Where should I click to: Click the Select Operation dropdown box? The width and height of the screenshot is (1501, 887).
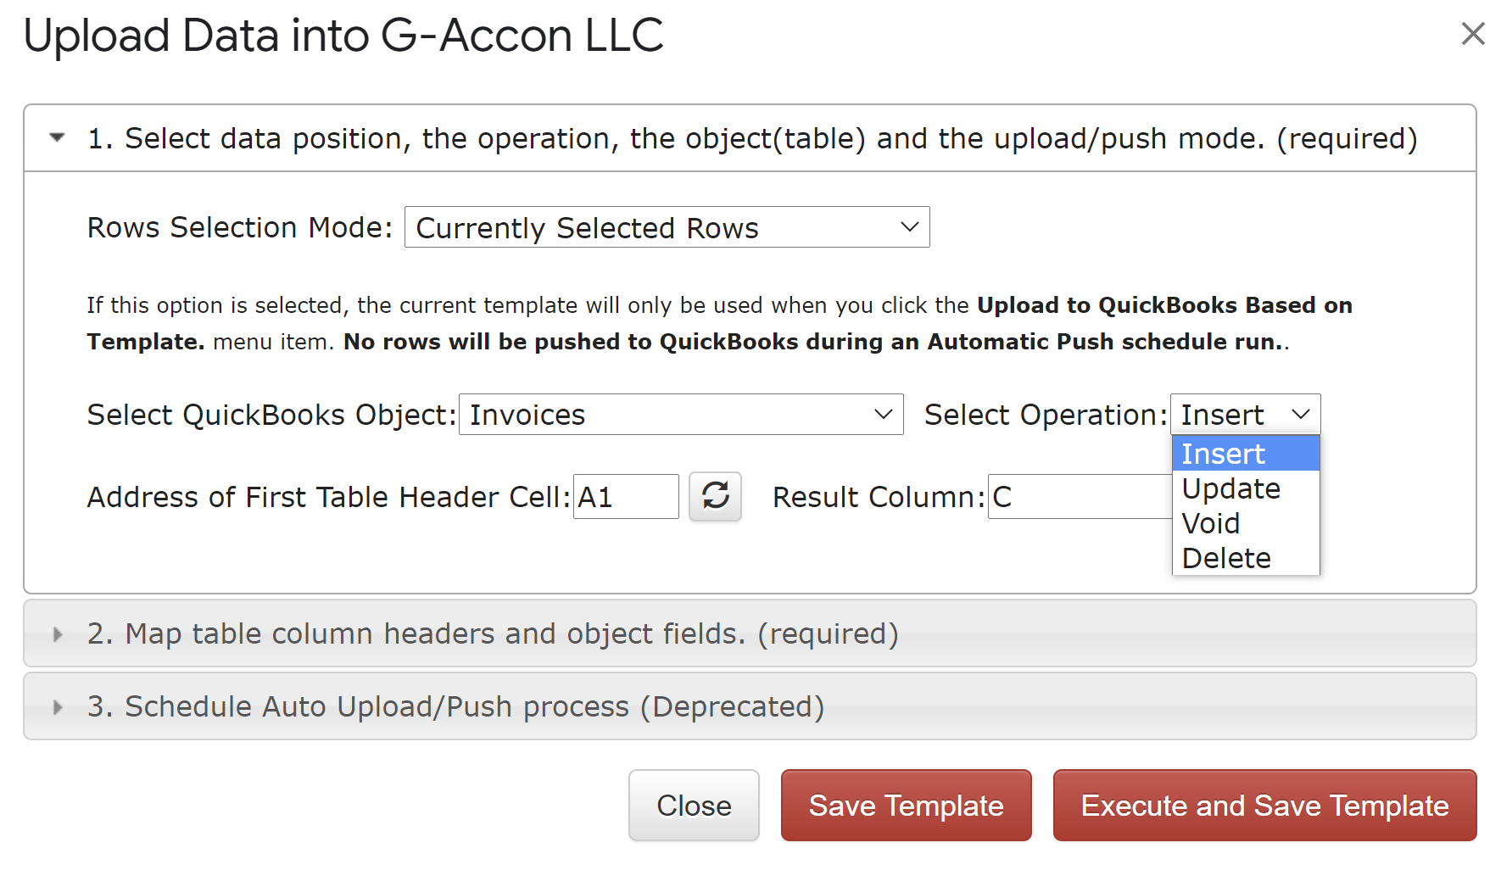(x=1244, y=415)
